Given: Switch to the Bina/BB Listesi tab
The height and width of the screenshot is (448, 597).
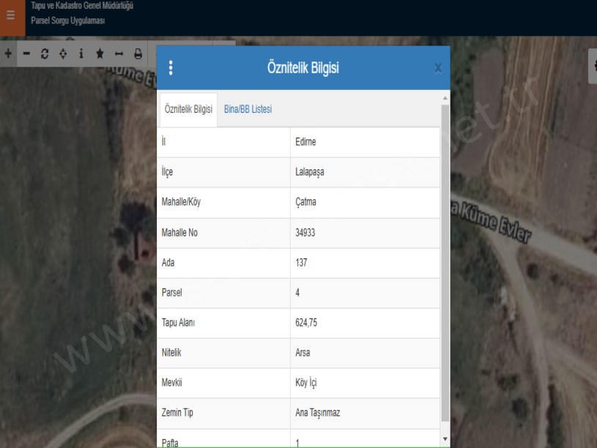Looking at the screenshot, I should click(248, 109).
